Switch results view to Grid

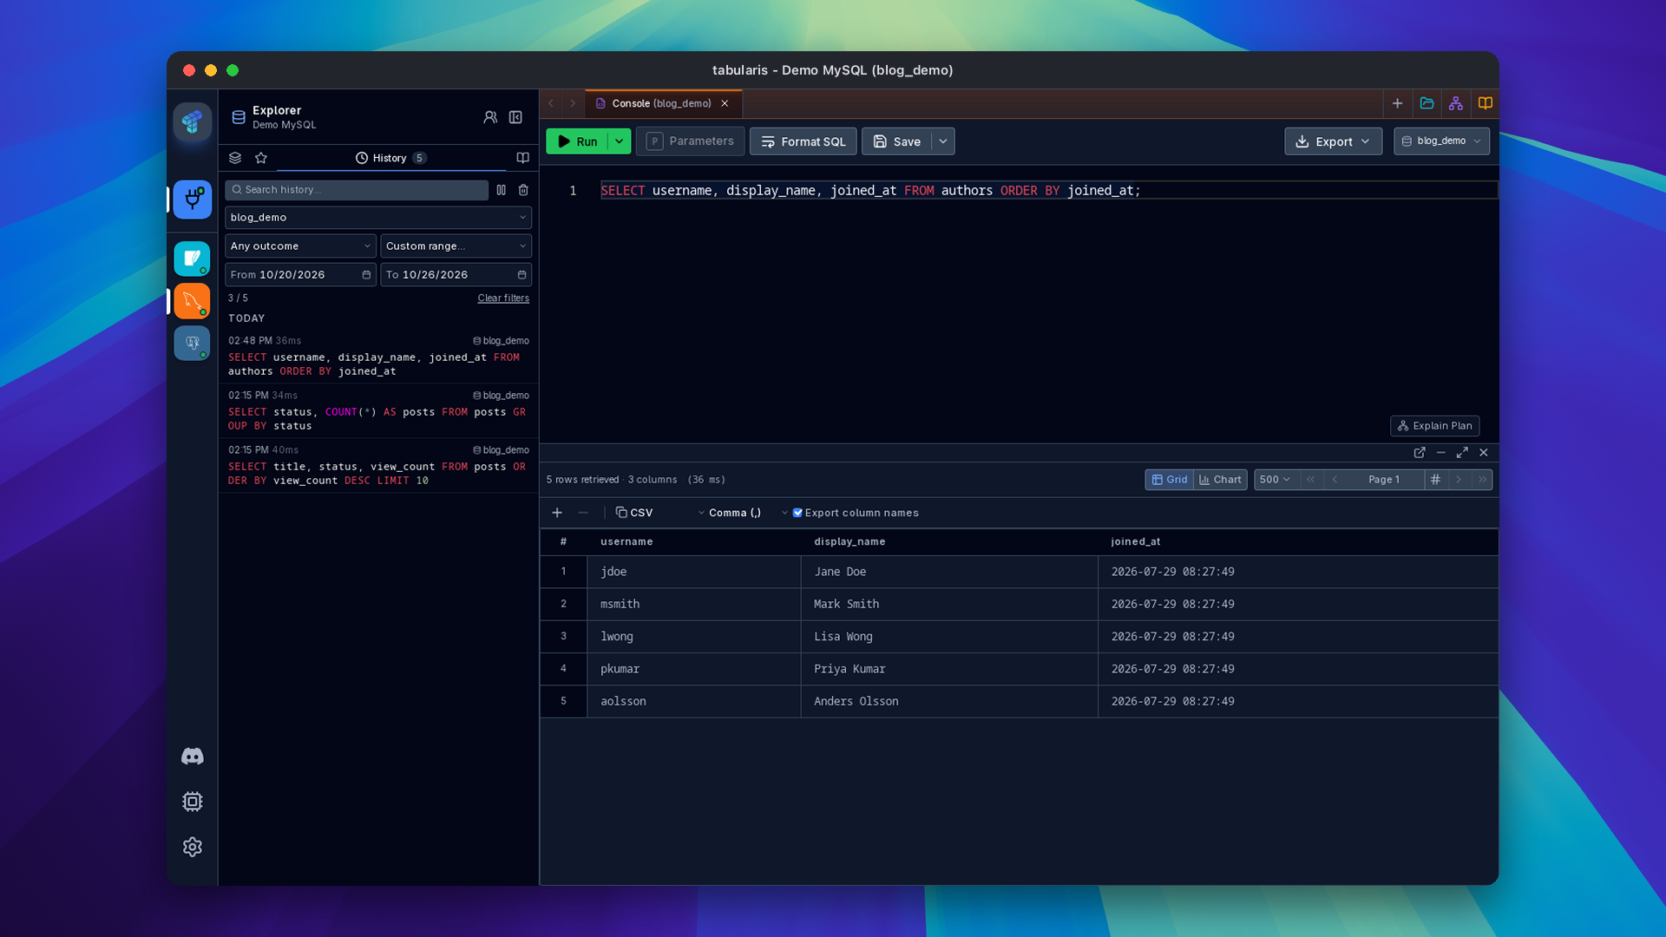pos(1170,480)
